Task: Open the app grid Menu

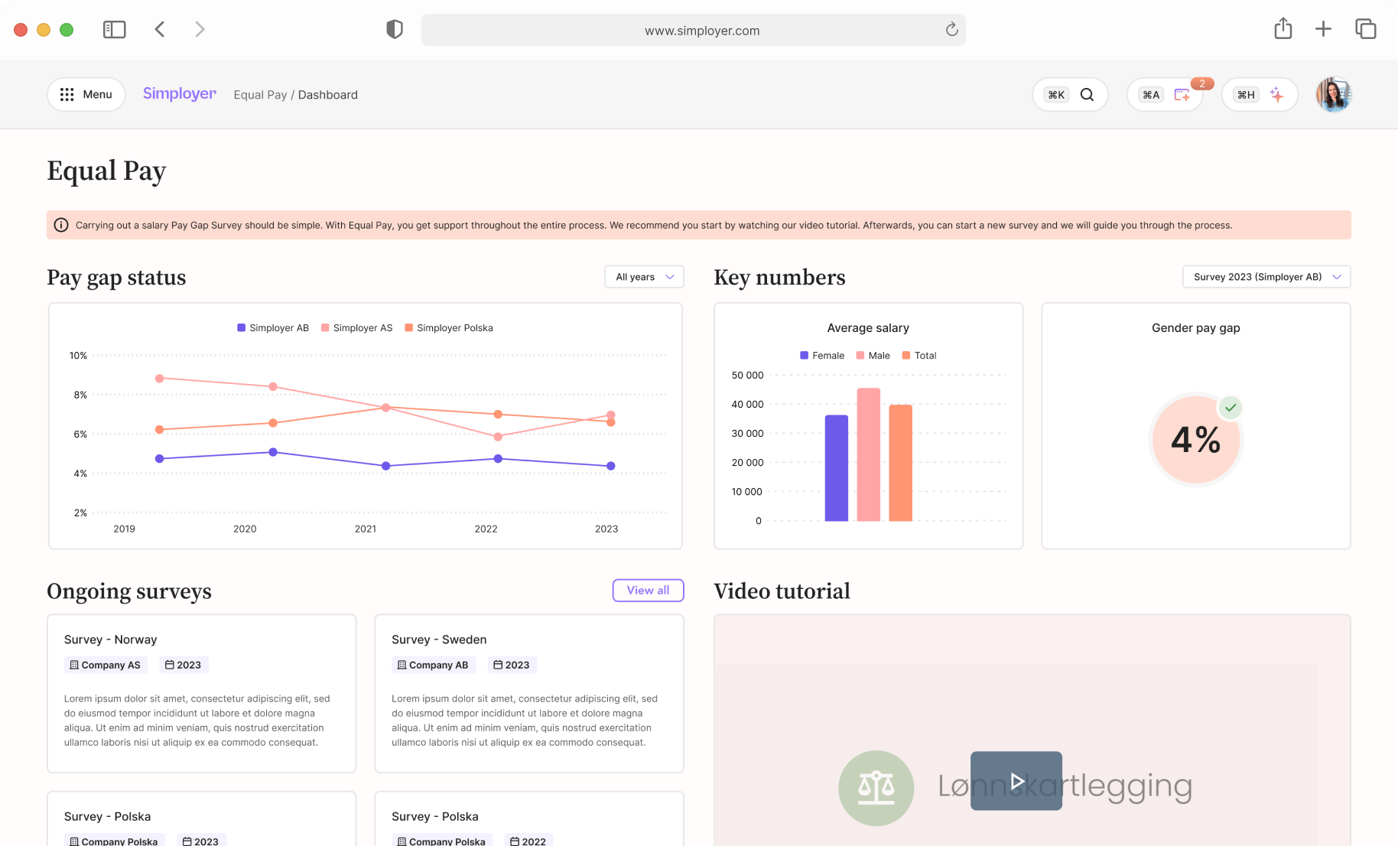Action: [x=86, y=94]
